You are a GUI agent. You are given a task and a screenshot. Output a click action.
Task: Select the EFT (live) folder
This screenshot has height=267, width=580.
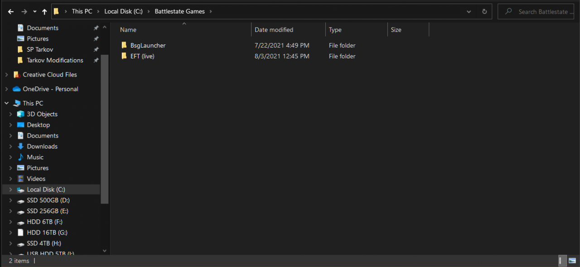coord(142,56)
